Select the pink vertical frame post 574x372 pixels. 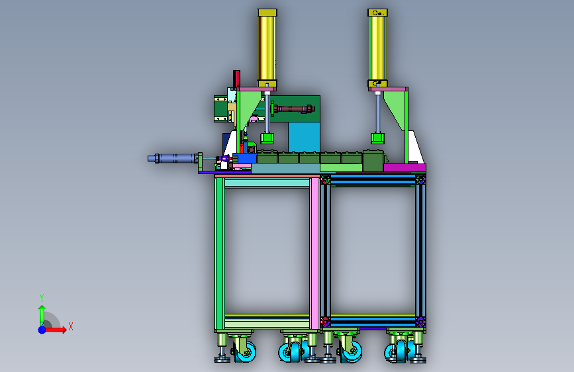(x=315, y=254)
